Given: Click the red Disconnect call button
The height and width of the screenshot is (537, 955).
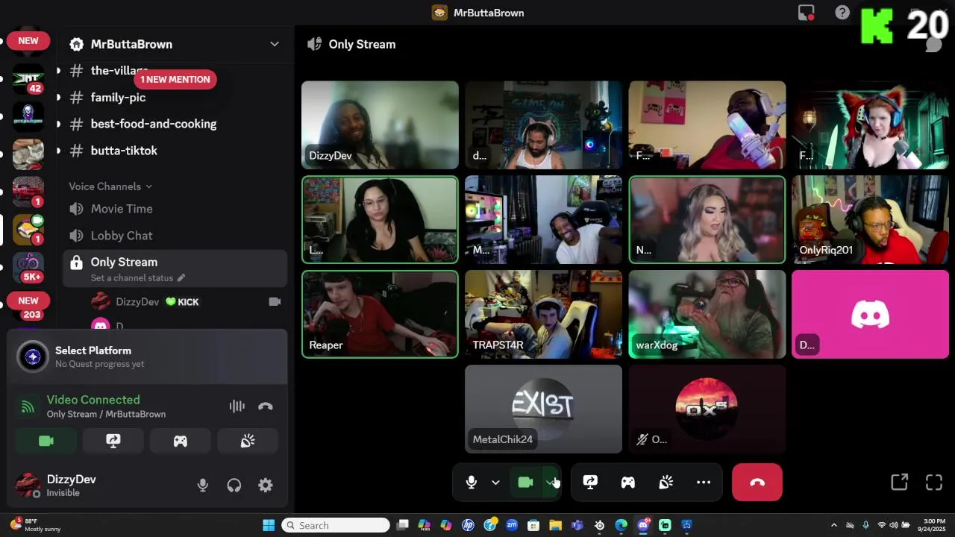Looking at the screenshot, I should (757, 483).
